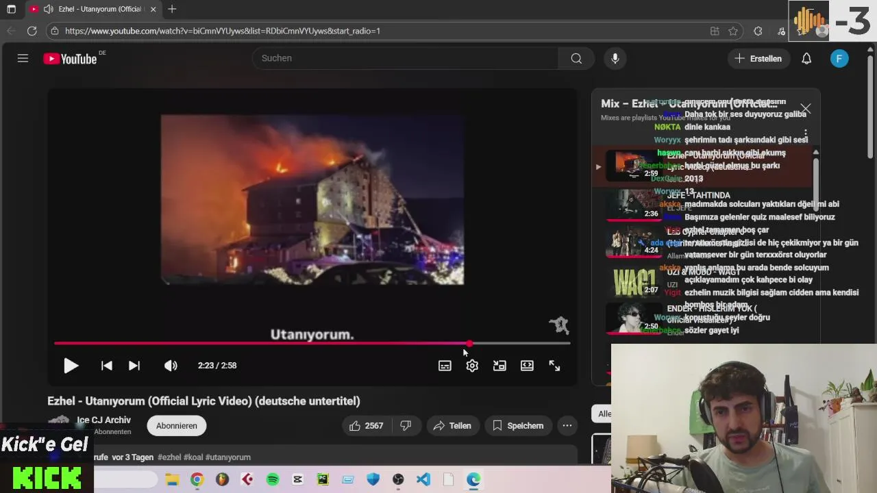
Task: Open FL Studio from the taskbar
Action: 222,479
